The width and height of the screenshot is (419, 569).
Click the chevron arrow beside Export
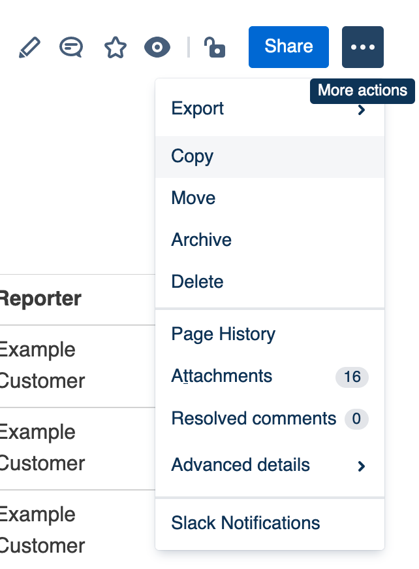[x=361, y=110]
